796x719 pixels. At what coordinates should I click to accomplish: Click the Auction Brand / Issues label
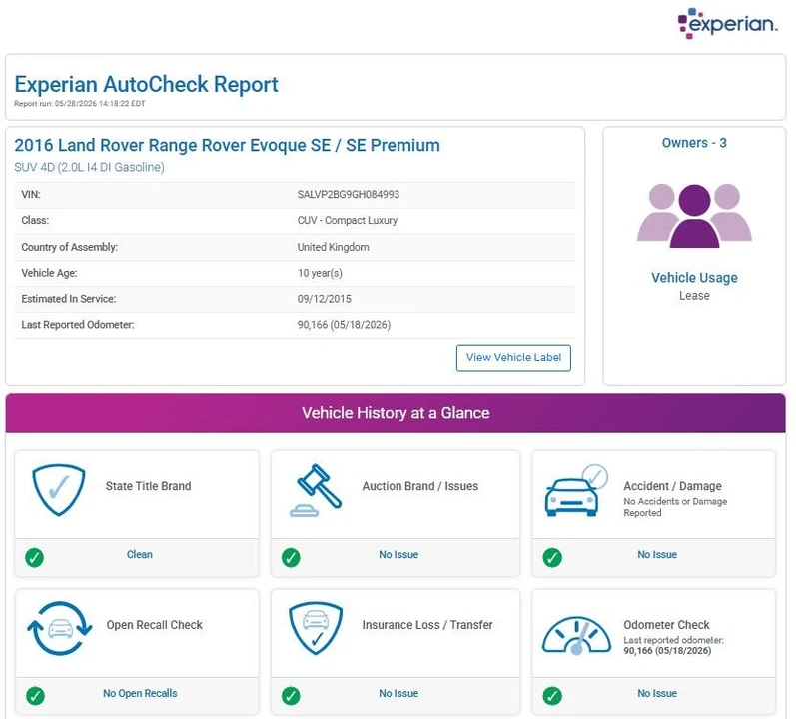(x=419, y=486)
